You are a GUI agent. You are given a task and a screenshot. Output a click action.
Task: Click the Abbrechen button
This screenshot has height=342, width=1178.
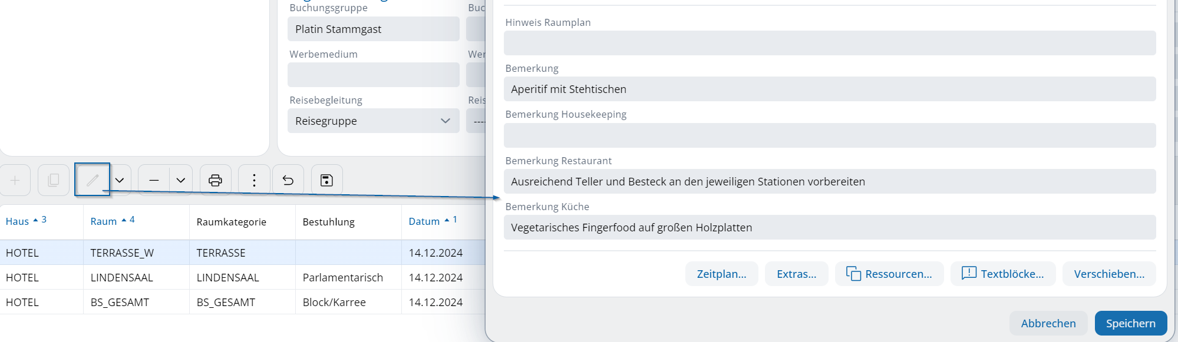[x=1048, y=323]
